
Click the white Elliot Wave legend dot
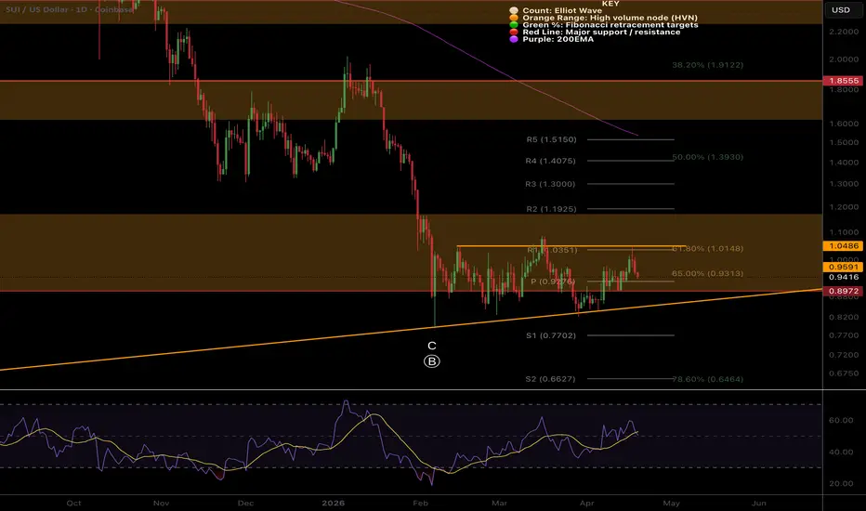[x=514, y=10]
